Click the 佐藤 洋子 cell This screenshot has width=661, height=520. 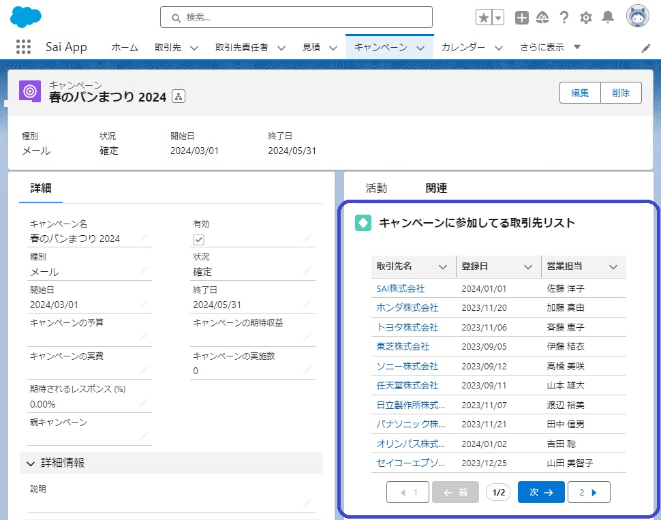(566, 288)
